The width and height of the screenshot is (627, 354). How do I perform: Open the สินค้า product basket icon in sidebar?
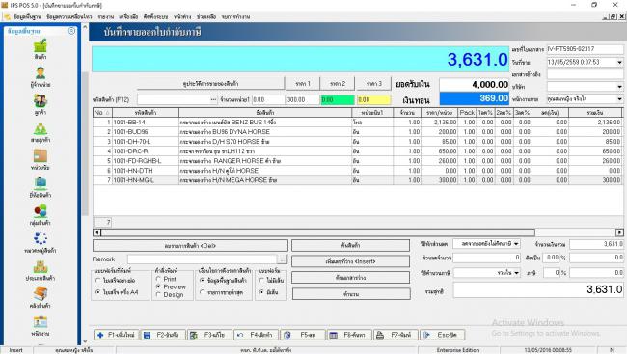(x=40, y=45)
